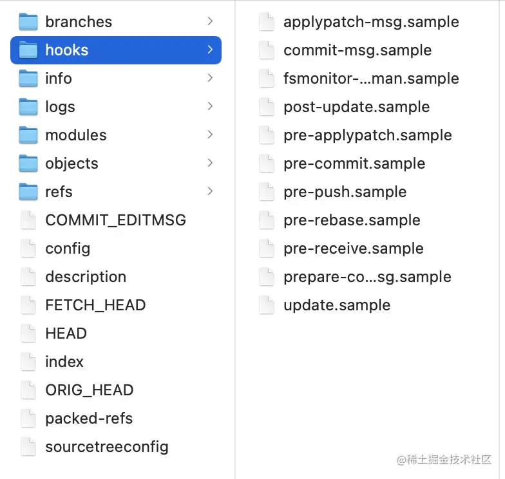The height and width of the screenshot is (479, 505).
Task: Select the config file
Action: tap(68, 249)
